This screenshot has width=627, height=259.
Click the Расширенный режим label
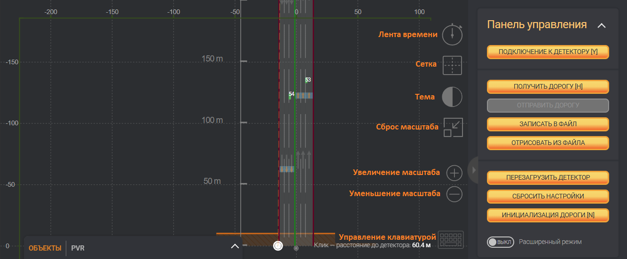(550, 242)
